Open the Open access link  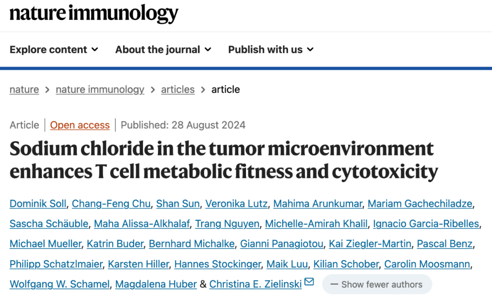click(80, 125)
